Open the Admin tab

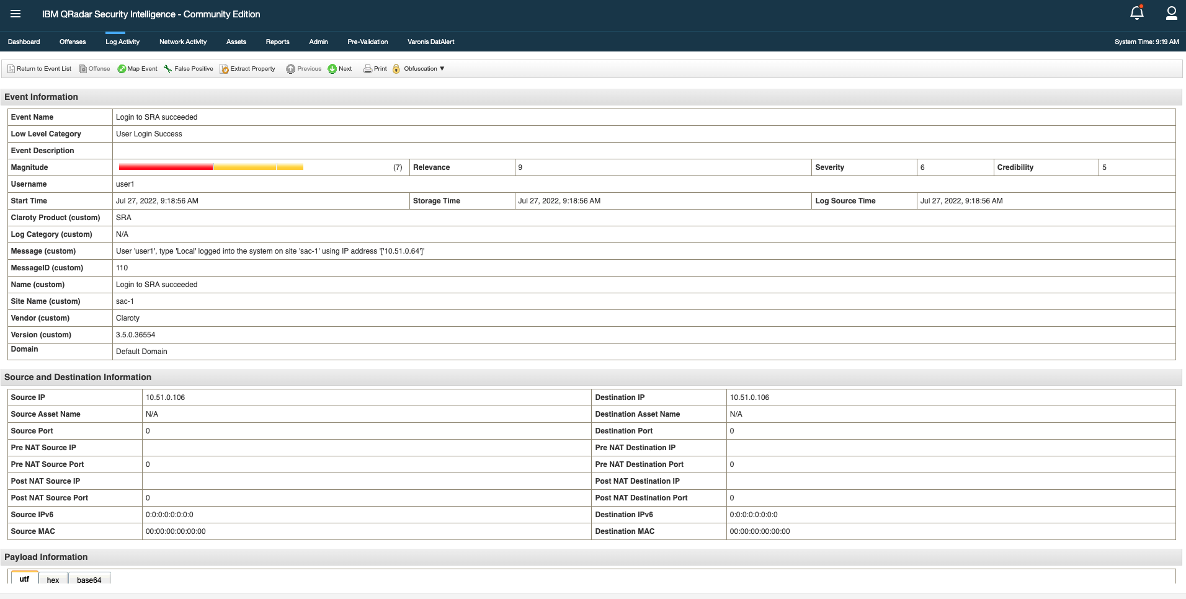click(x=318, y=42)
